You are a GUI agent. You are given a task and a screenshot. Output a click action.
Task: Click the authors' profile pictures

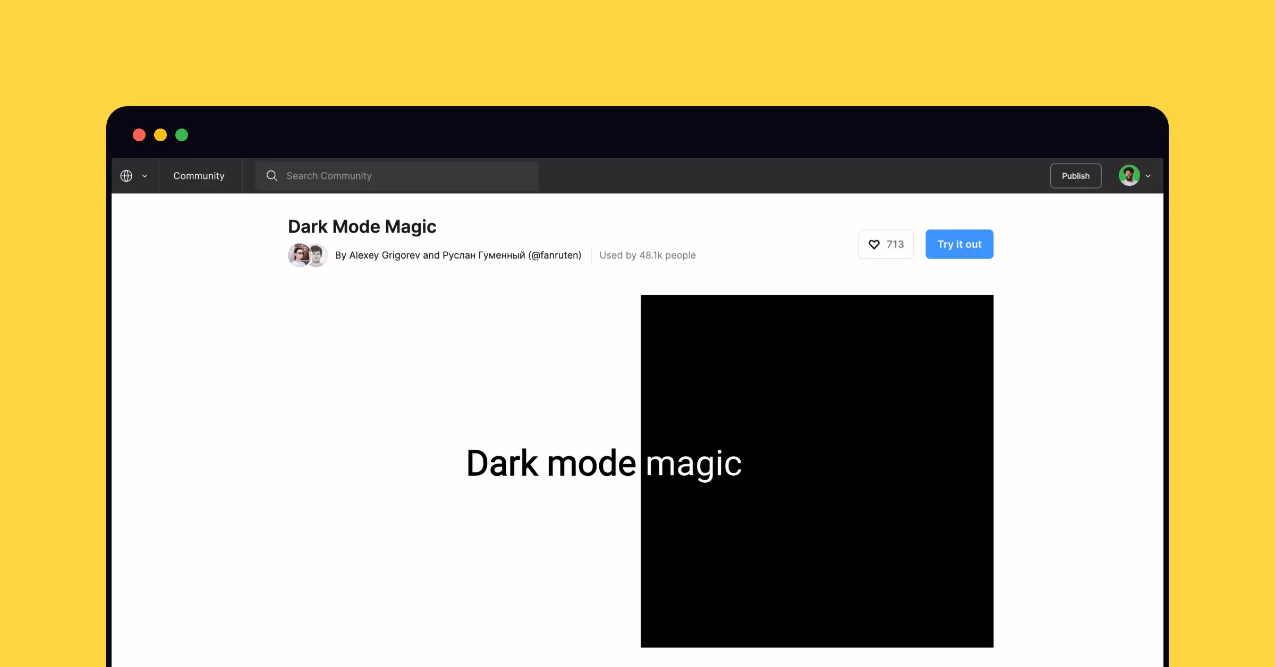coord(307,255)
